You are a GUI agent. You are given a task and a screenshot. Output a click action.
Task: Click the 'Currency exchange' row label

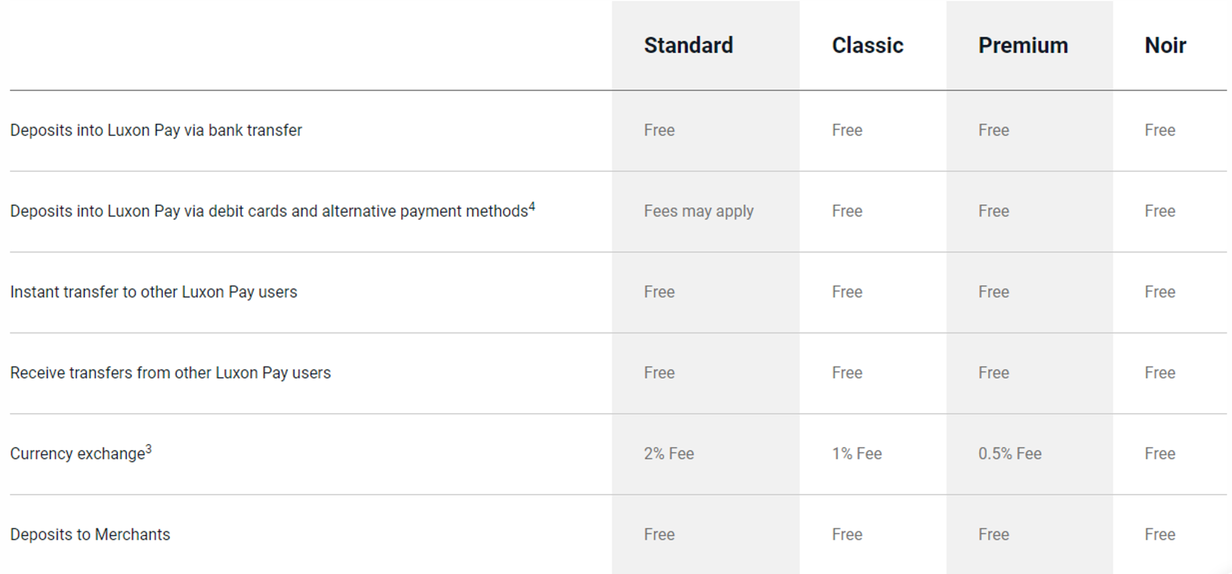click(x=77, y=454)
